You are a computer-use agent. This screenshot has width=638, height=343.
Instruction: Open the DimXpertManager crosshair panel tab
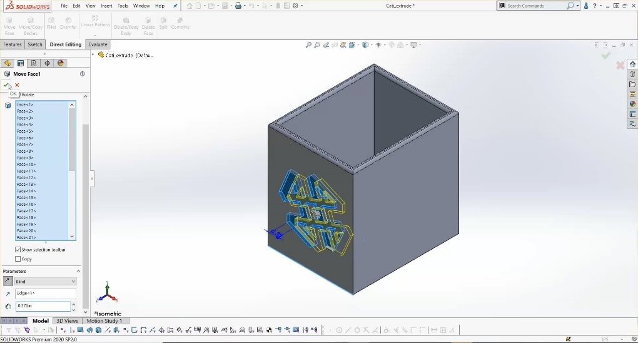pyautogui.click(x=47, y=63)
